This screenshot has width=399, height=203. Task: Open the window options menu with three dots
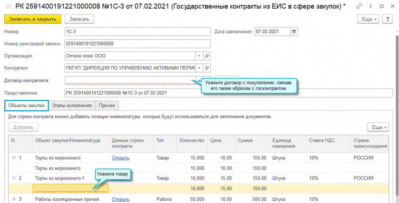click(x=370, y=6)
